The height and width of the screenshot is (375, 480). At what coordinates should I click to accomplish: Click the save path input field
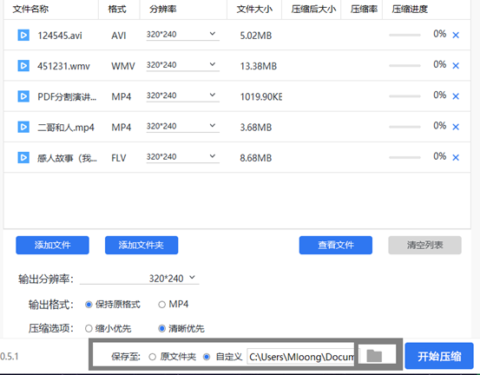[x=300, y=357]
